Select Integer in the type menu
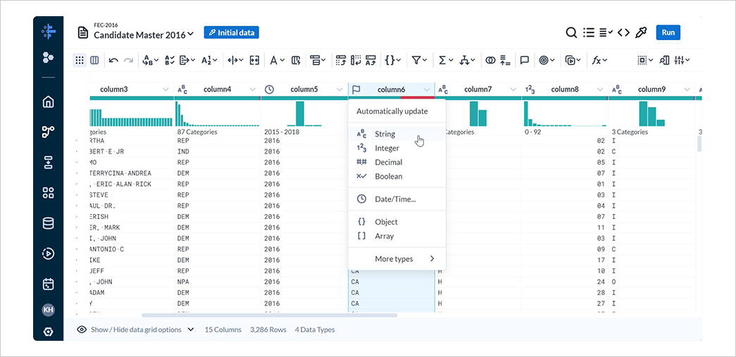The height and width of the screenshot is (357, 736). [397, 149]
